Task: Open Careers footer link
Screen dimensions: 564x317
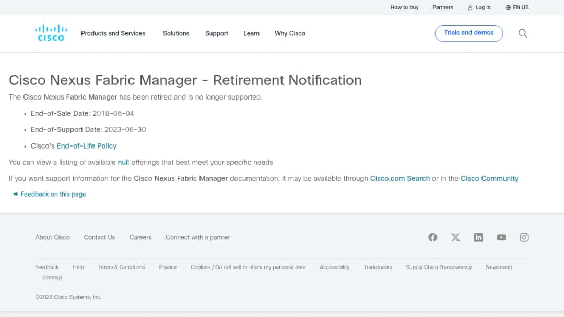Action: point(140,237)
